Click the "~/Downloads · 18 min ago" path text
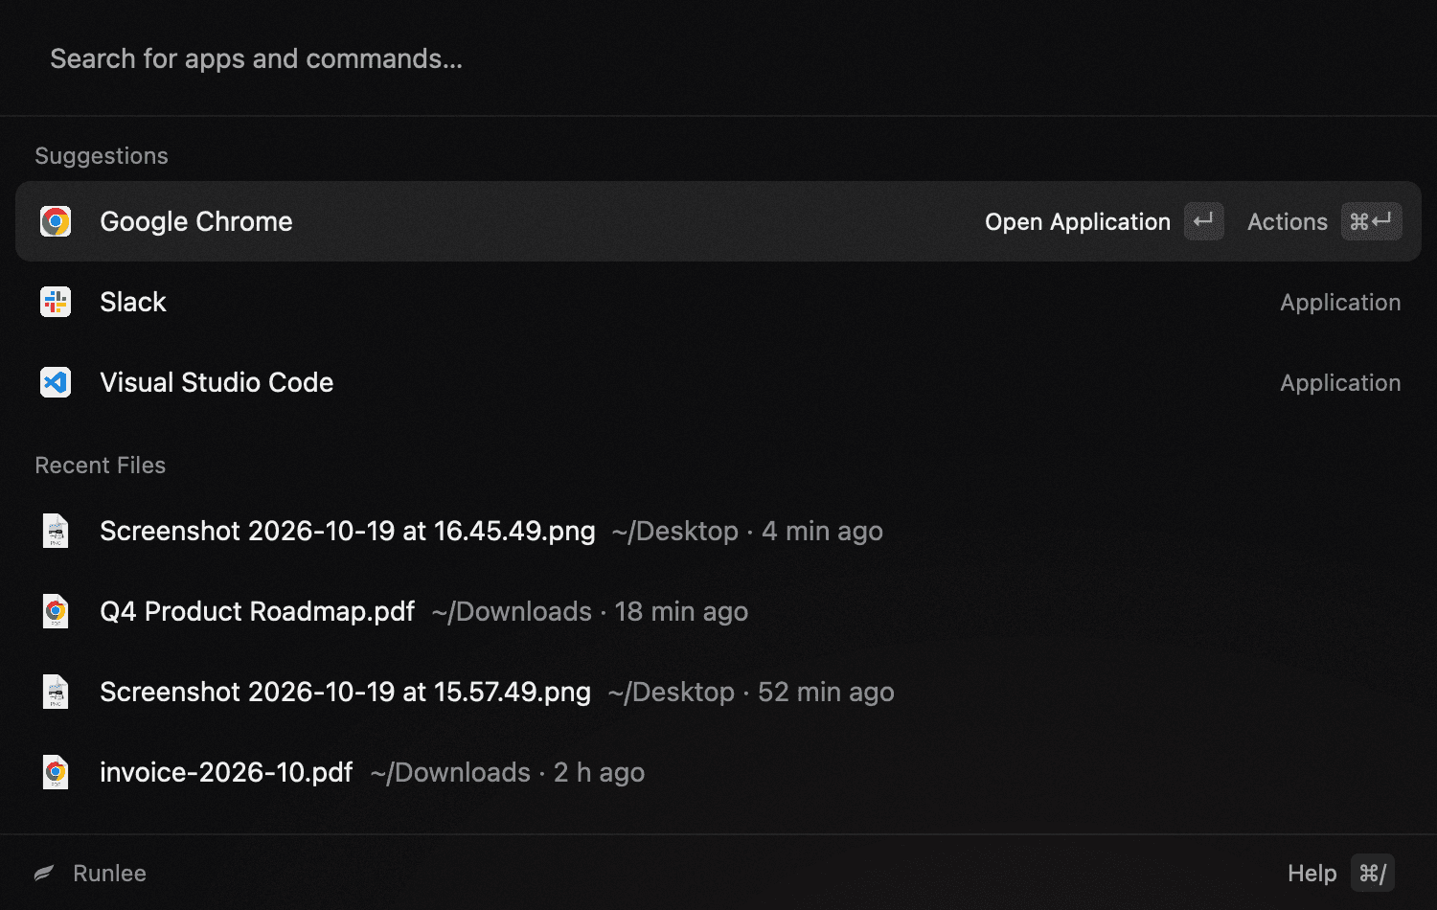This screenshot has height=910, width=1437. point(590,611)
